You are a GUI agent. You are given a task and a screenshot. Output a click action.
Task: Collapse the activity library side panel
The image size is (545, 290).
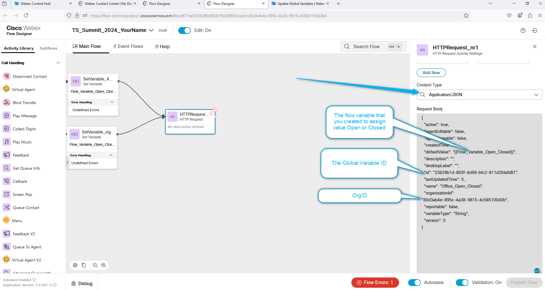coord(67,162)
